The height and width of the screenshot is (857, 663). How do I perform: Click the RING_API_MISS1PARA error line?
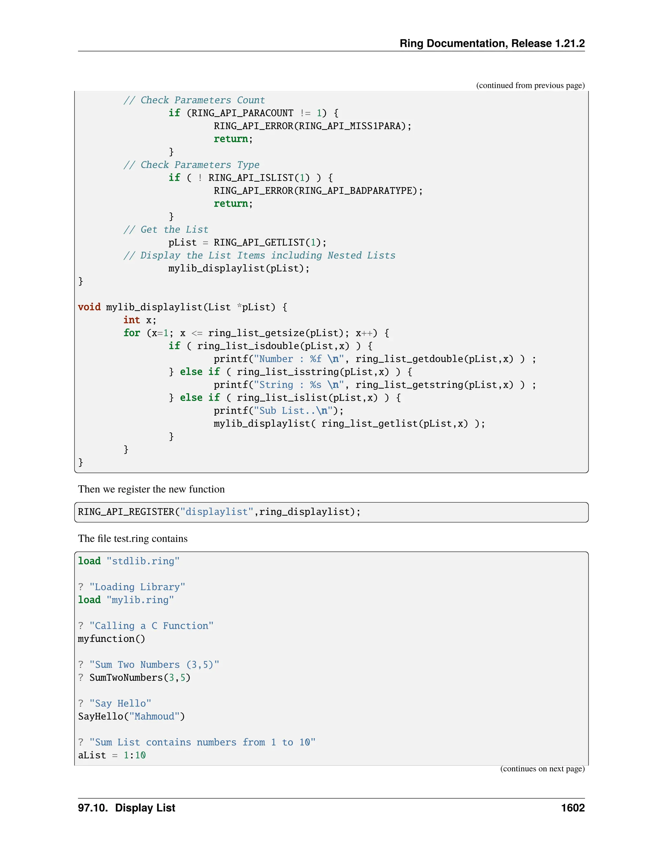click(312, 126)
